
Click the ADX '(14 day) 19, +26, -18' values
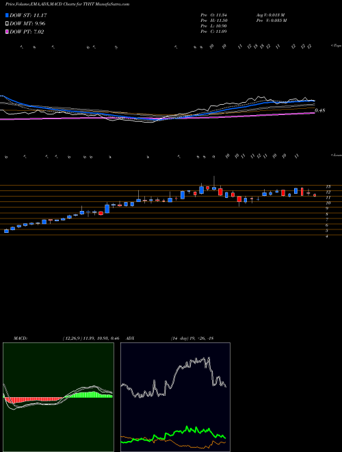(x=192, y=338)
